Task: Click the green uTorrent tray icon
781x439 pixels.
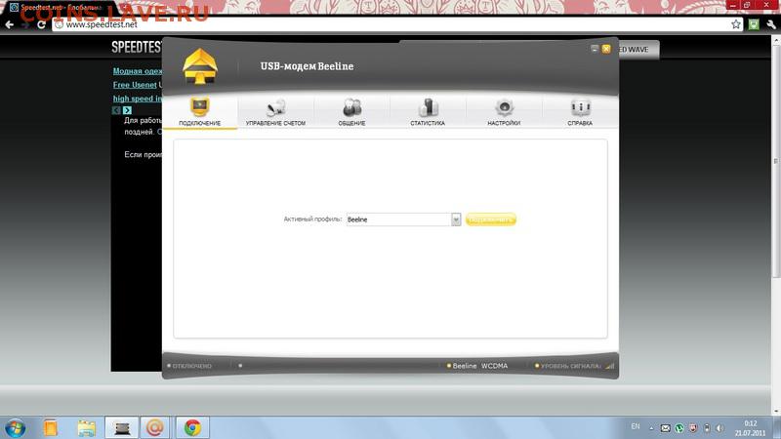Action: pyautogui.click(x=679, y=428)
